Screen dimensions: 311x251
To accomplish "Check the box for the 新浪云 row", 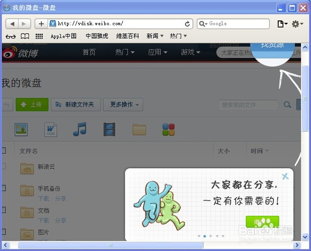I will [4, 166].
